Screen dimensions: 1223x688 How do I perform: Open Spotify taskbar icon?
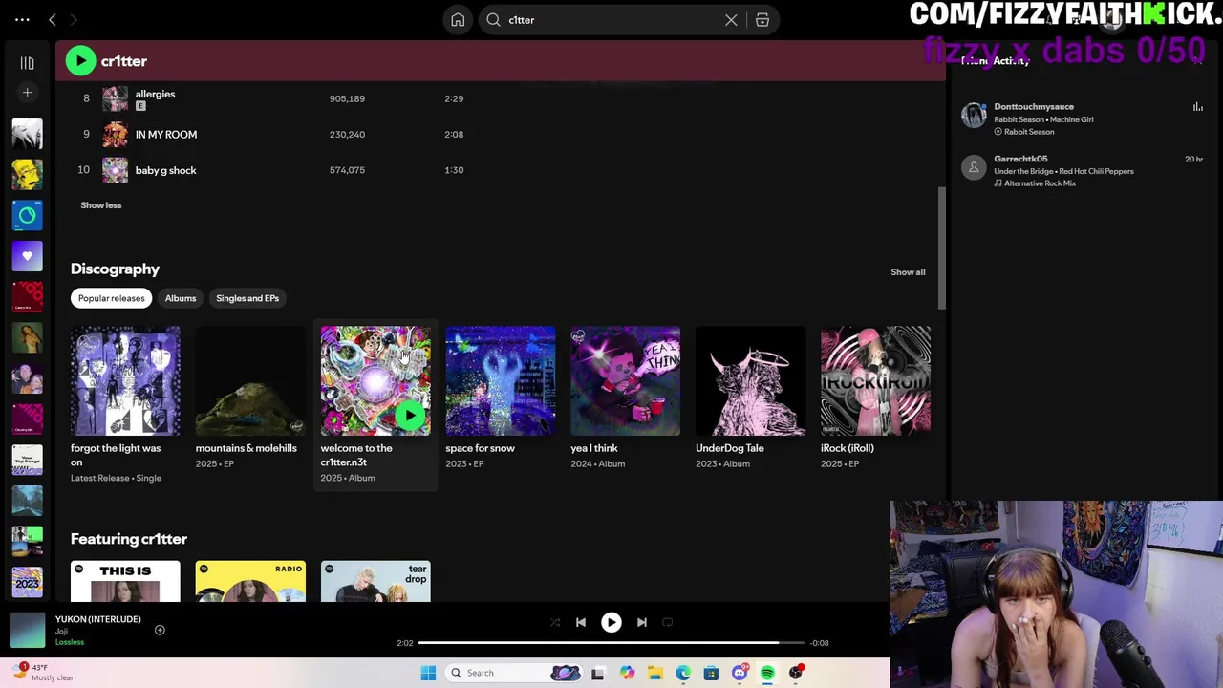point(767,673)
